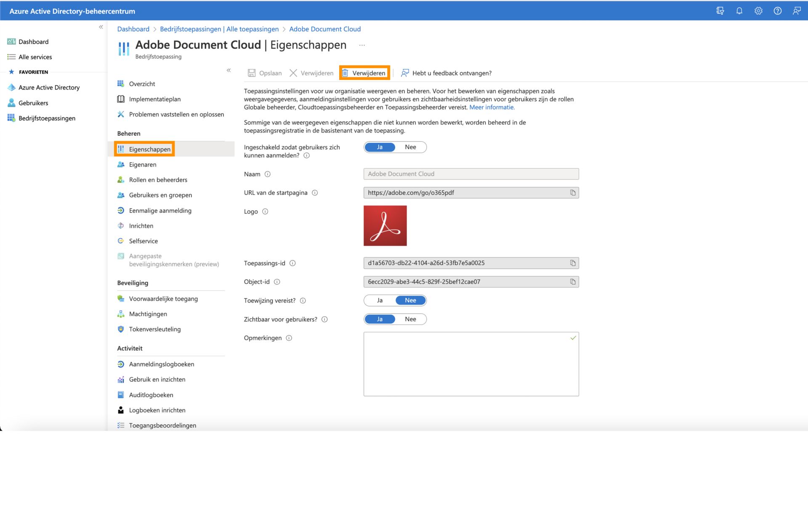Collapse the application resource menu
808x507 pixels.
[229, 70]
